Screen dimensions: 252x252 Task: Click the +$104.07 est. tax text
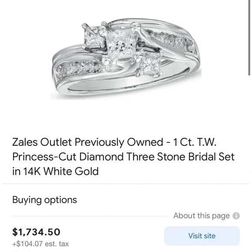tap(40, 244)
